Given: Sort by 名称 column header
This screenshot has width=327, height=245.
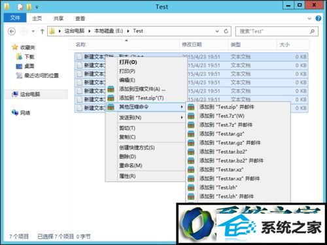Looking at the screenshot, I should click(124, 44).
